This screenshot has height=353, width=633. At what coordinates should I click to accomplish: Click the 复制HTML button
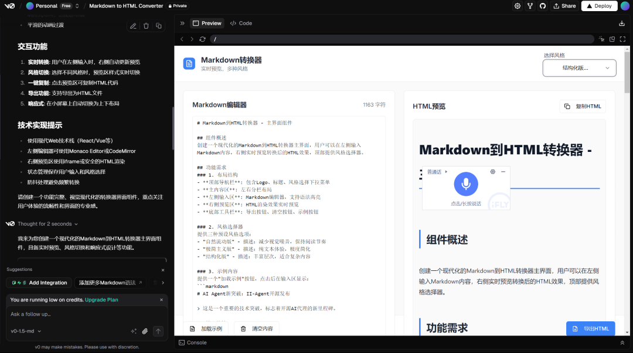(x=583, y=106)
